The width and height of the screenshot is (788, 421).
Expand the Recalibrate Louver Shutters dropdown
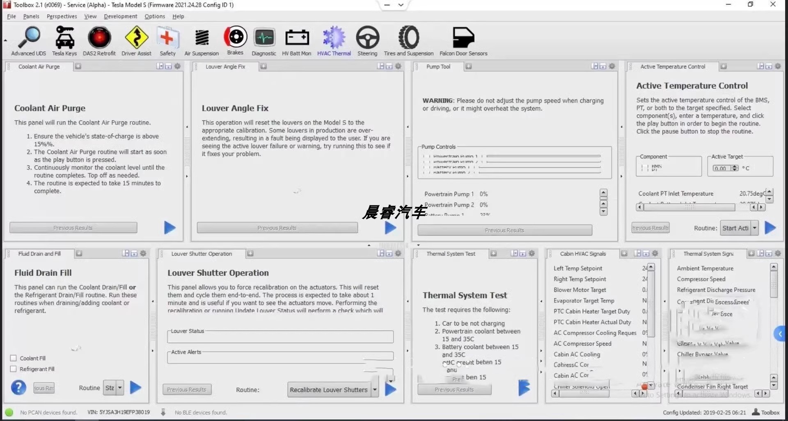pyautogui.click(x=374, y=389)
